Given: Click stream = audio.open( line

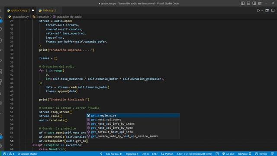Looking at the screenshot, I should click(x=56, y=21).
